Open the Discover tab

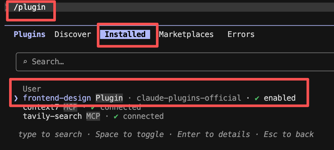coord(73,34)
